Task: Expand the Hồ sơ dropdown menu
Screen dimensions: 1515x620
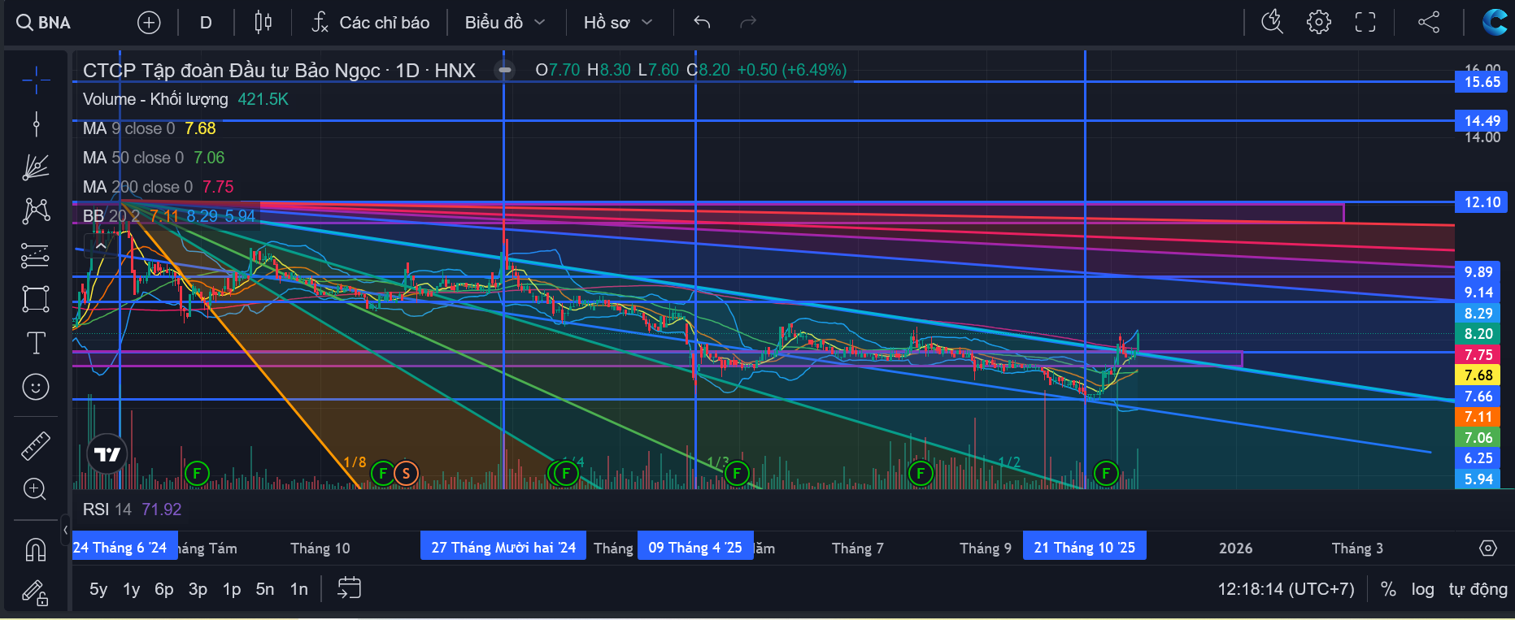Action: 618,23
